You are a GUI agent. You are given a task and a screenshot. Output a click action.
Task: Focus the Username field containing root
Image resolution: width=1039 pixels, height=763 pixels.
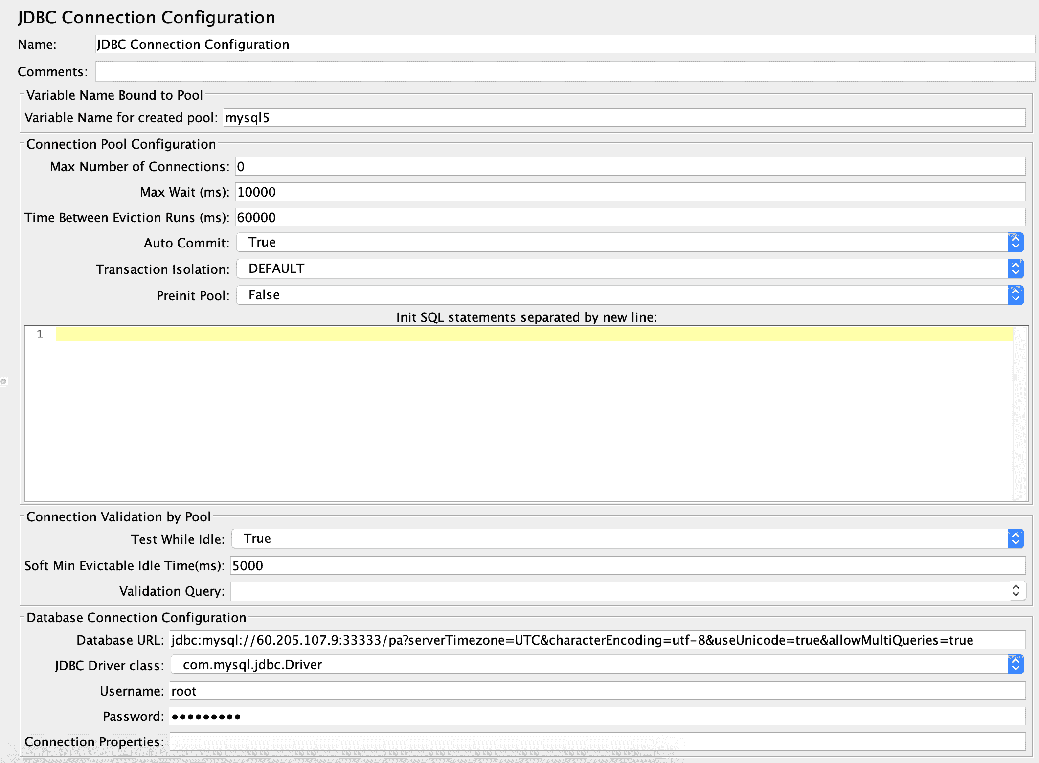(597, 691)
